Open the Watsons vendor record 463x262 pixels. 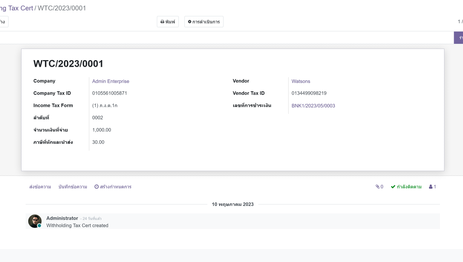pos(301,81)
